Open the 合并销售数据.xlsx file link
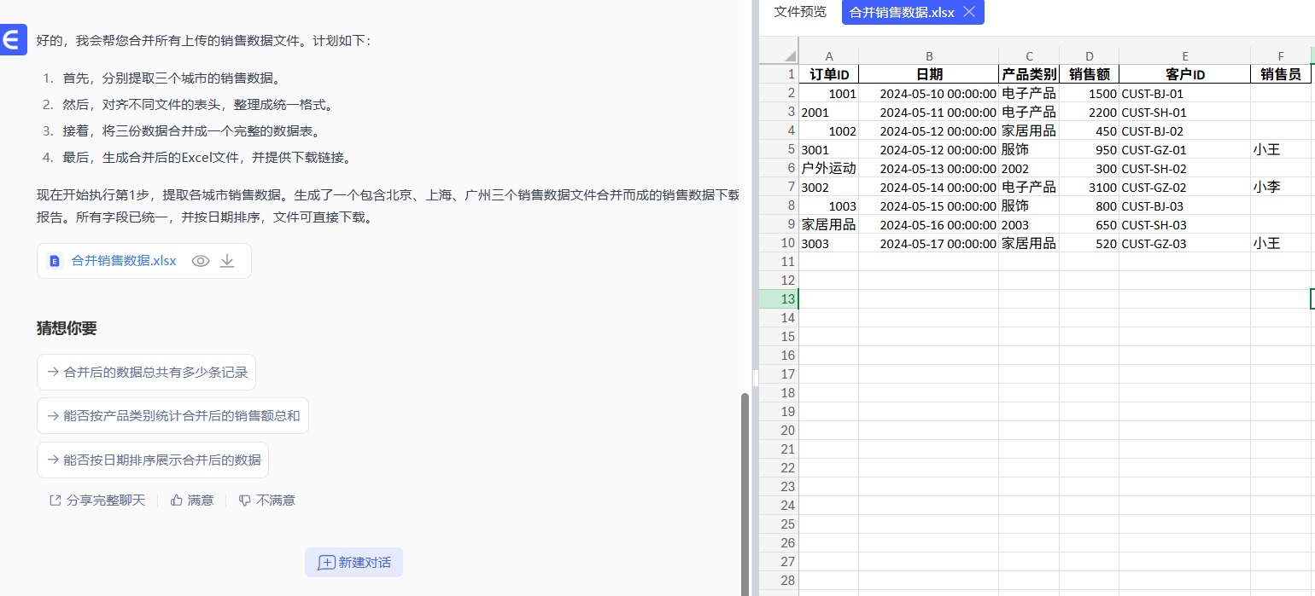This screenshot has height=596, width=1315. point(124,261)
